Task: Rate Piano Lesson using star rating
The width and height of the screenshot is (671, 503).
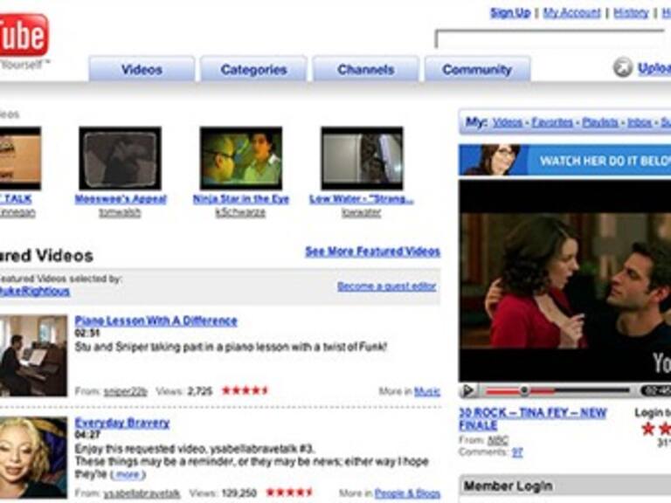Action: pyautogui.click(x=245, y=390)
